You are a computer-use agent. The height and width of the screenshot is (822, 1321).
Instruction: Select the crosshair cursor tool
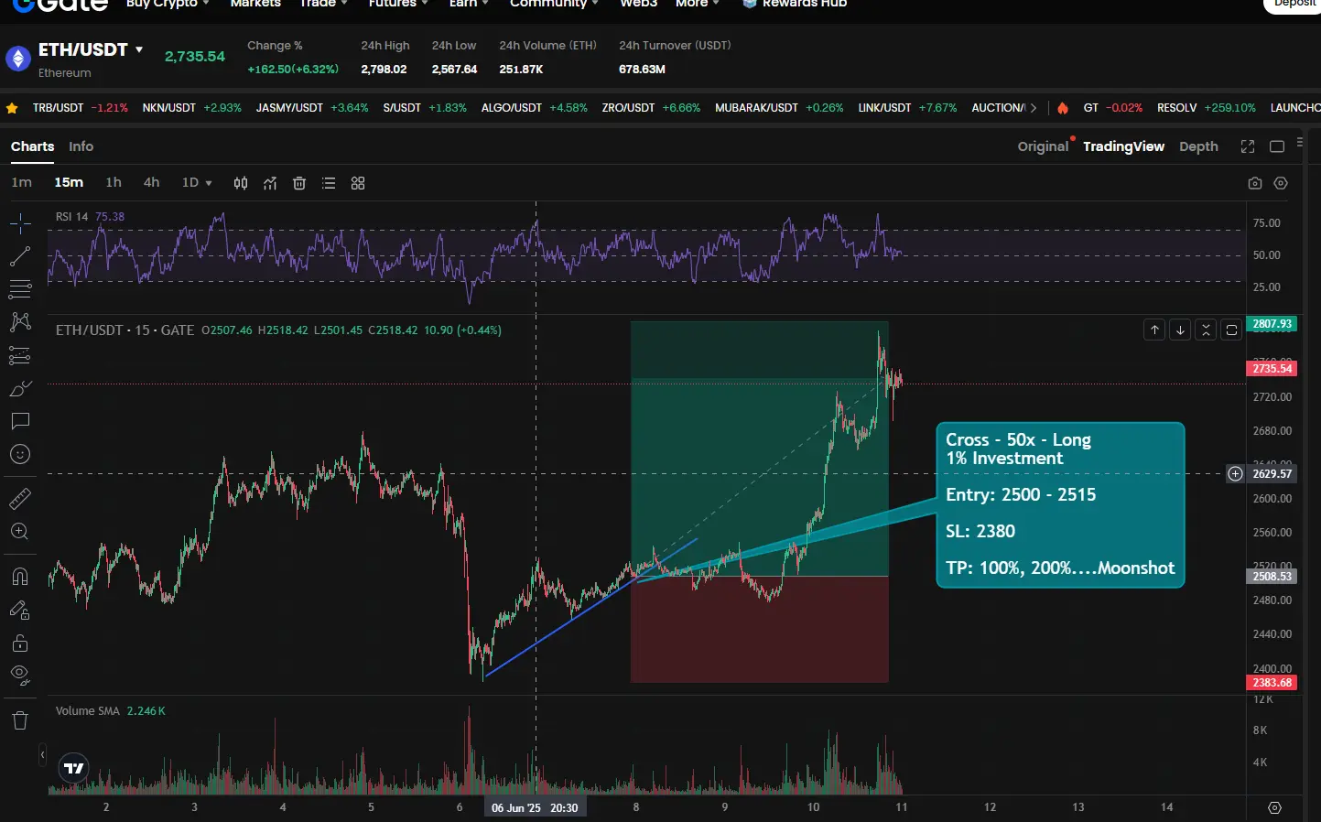point(20,223)
